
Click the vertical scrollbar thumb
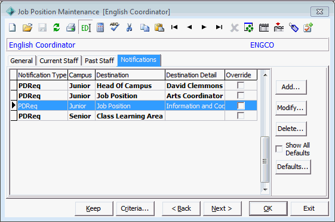(x=265, y=160)
